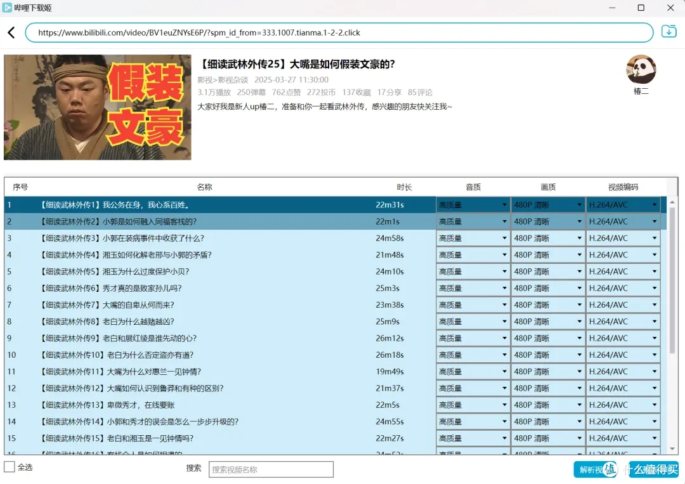Open the 音质 dropdown for row 13

[x=473, y=405]
